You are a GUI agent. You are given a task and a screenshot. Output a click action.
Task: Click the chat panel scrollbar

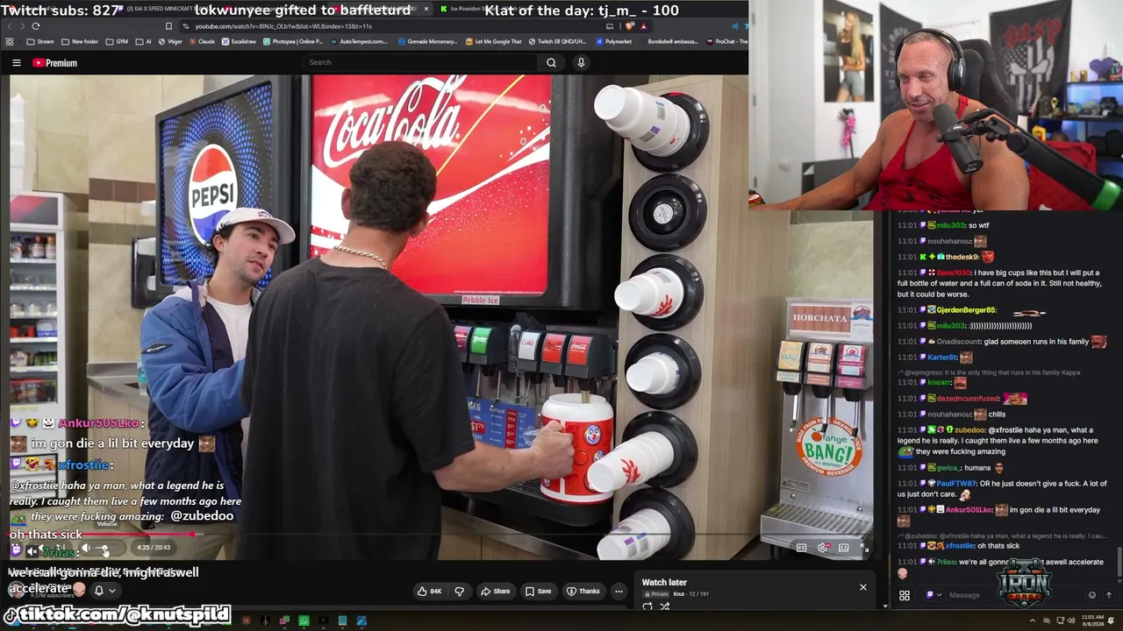1119,561
